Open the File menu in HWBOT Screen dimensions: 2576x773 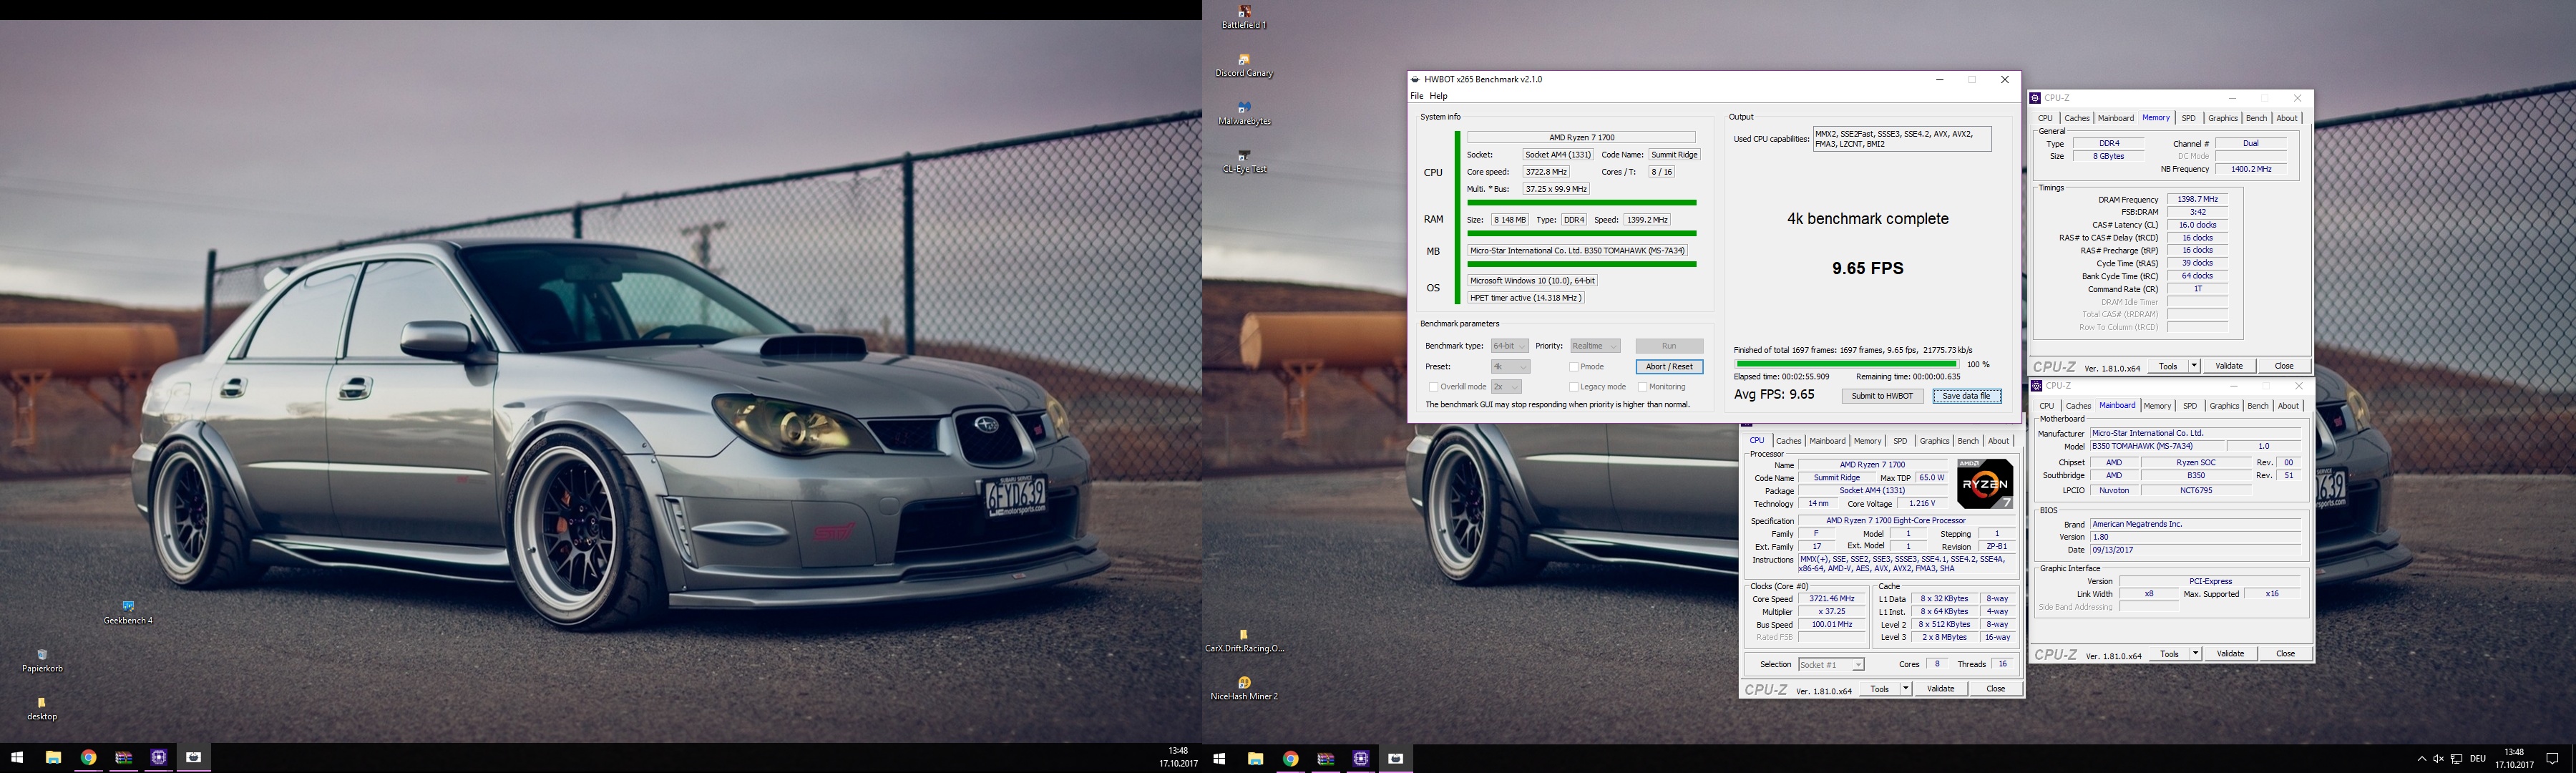pyautogui.click(x=1417, y=96)
